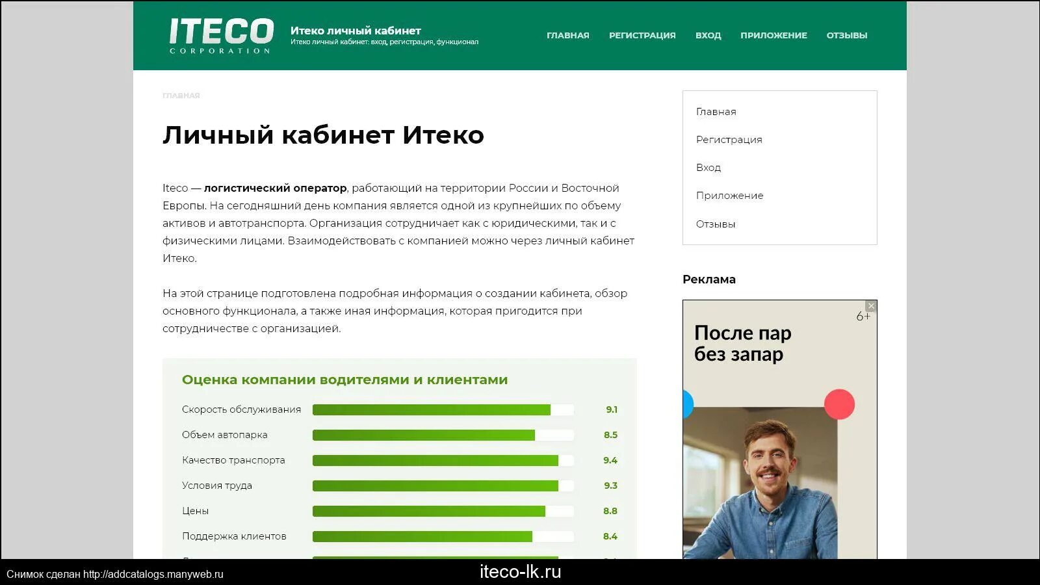Select Вход in the sidebar menu
Viewport: 1040px width, 585px height.
[708, 168]
